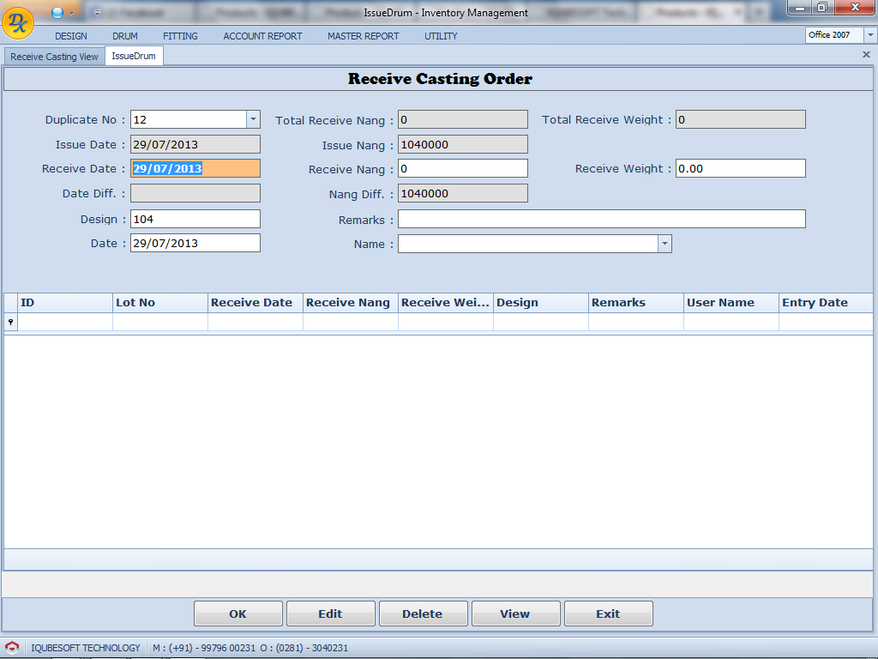Click the DX application logo button
Screen dimensions: 878x659
(18, 22)
